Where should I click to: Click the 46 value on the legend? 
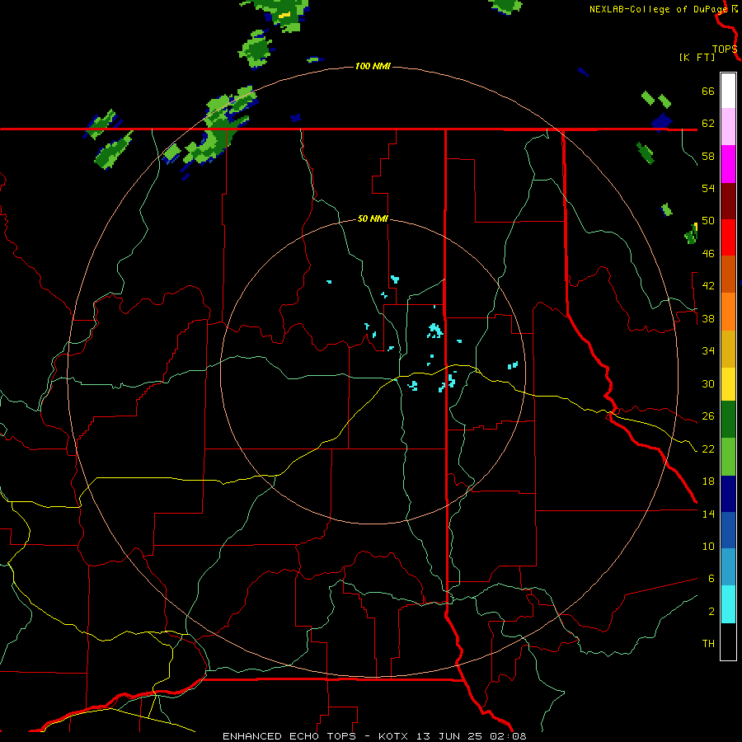[x=708, y=254]
